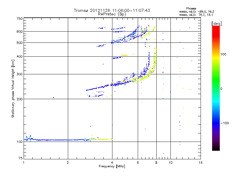
Task: Select the 'RwPretec (8p)' subtitle
Action: point(112,14)
